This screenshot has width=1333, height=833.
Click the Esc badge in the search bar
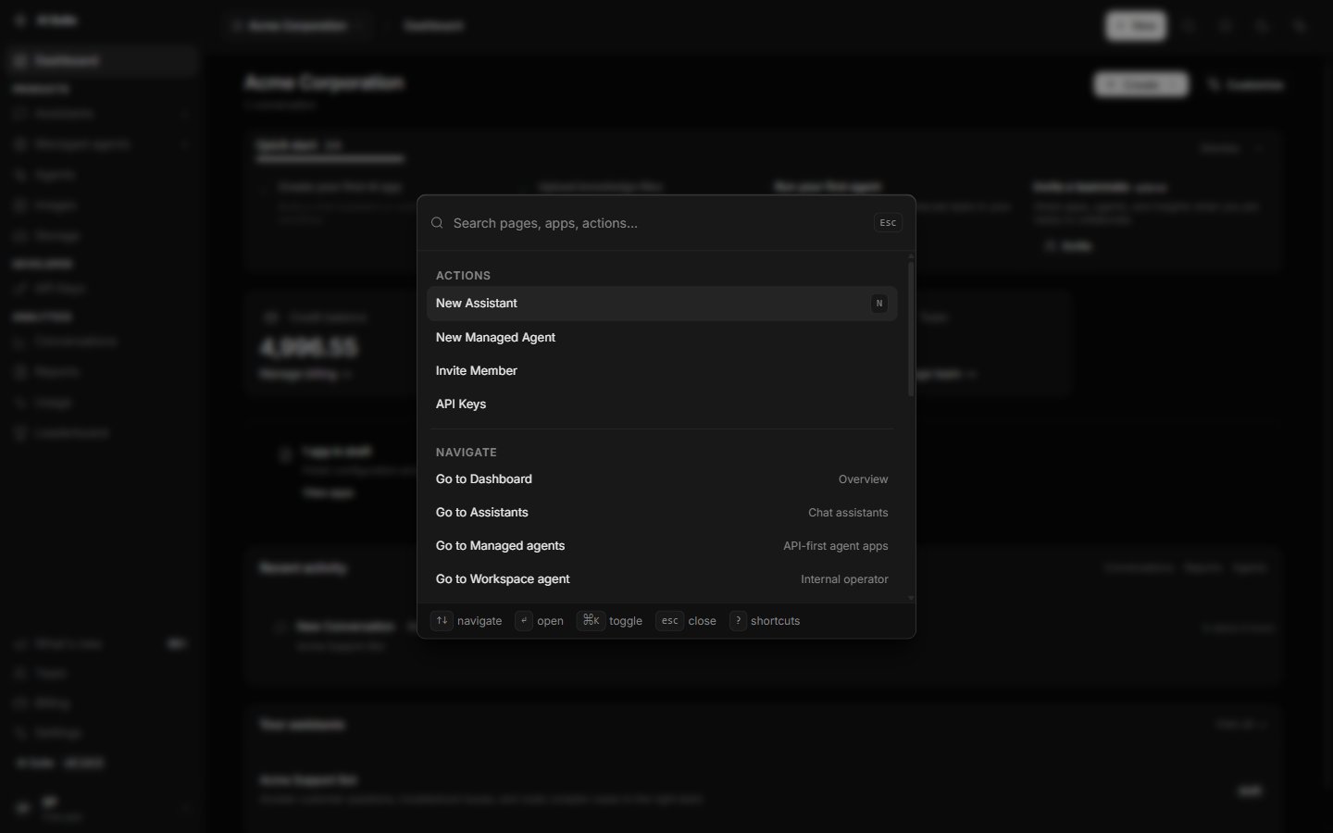pos(888,222)
